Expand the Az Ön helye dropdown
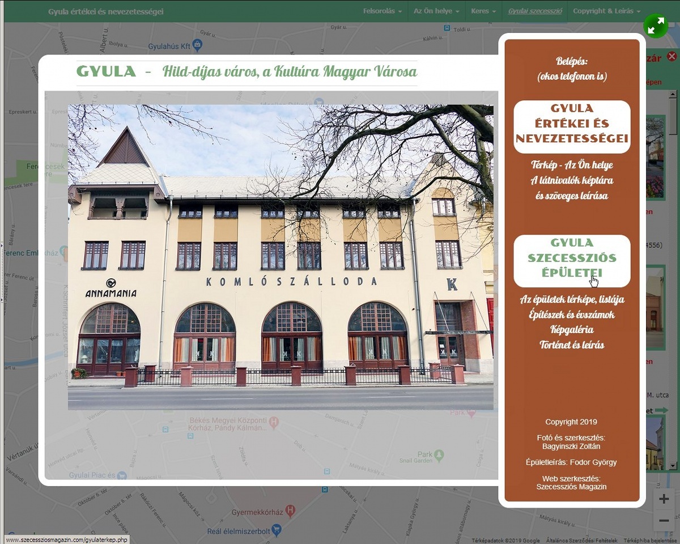Image resolution: width=680 pixels, height=544 pixels. click(436, 11)
